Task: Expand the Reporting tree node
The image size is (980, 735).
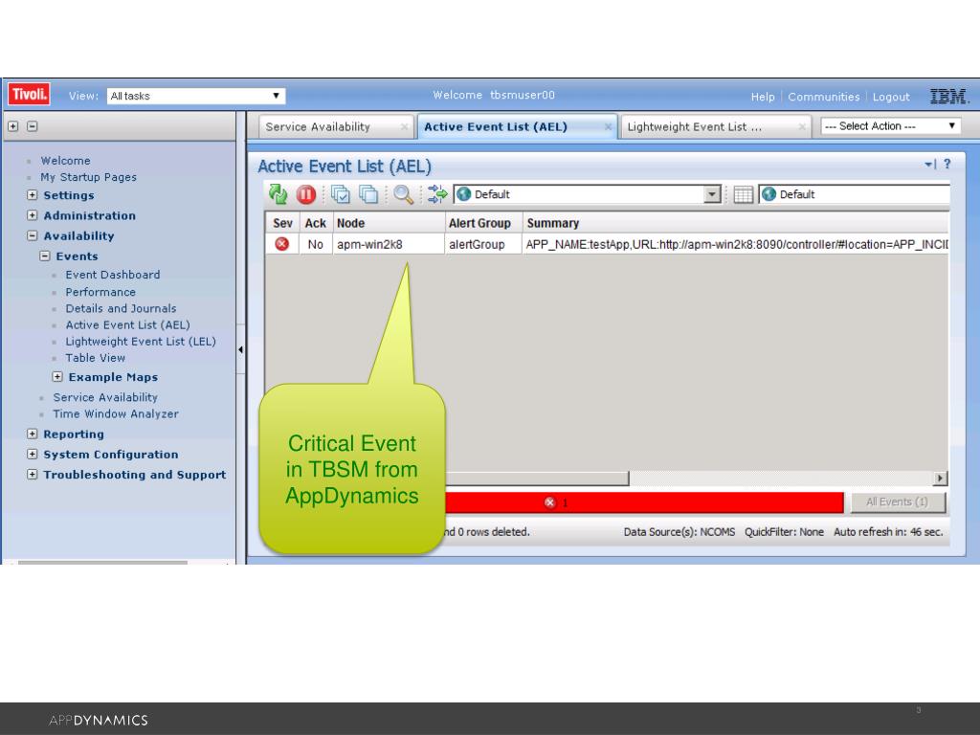Action: (x=32, y=434)
